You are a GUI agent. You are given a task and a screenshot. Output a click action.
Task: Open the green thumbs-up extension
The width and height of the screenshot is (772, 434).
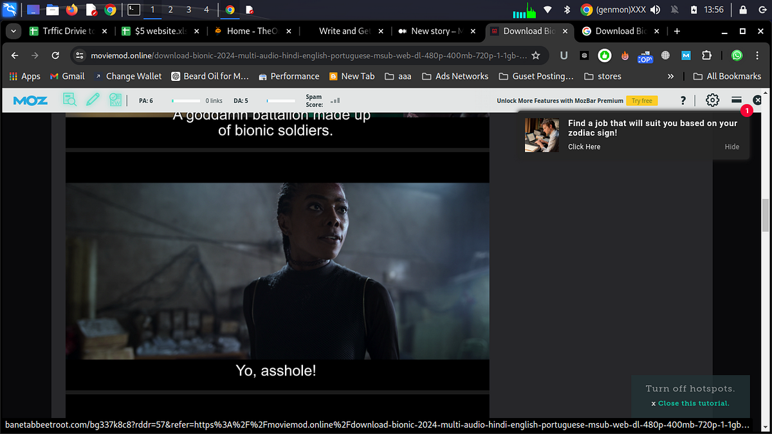pyautogui.click(x=604, y=56)
